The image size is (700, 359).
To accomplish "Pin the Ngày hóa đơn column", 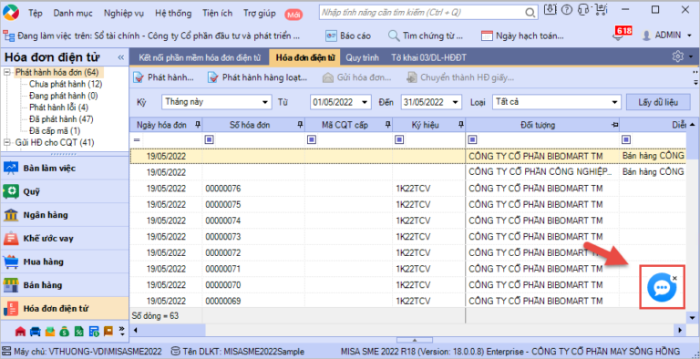I will 198,125.
